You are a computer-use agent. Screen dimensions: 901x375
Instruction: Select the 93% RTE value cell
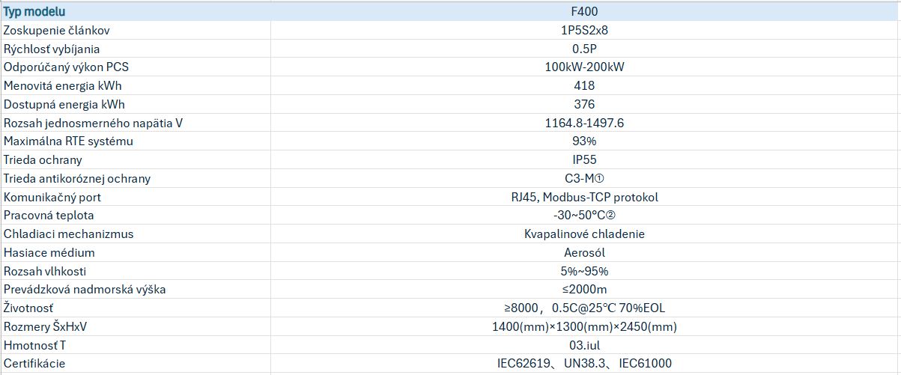click(584, 141)
